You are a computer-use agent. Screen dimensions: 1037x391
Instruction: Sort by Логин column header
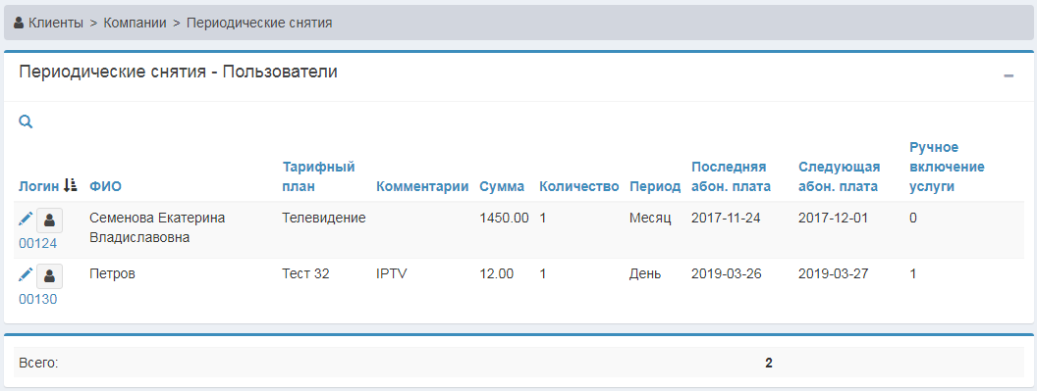[39, 186]
